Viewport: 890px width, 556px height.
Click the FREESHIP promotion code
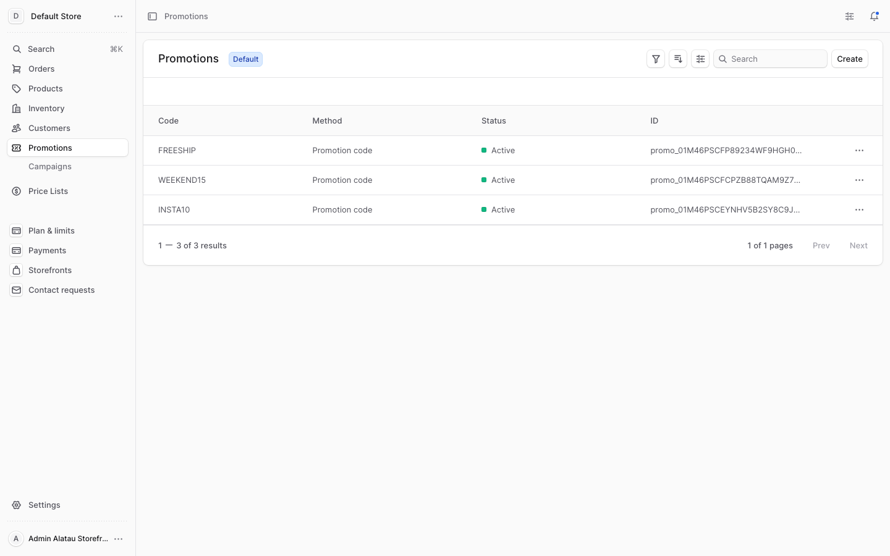(x=177, y=151)
